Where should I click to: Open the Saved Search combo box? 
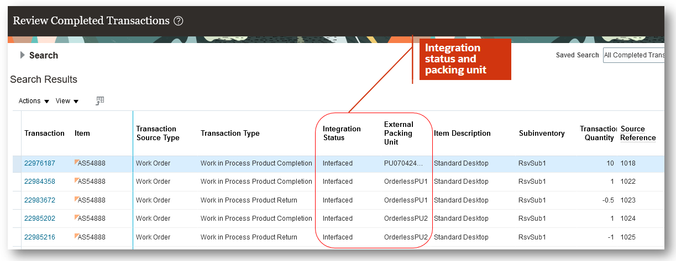[633, 55]
